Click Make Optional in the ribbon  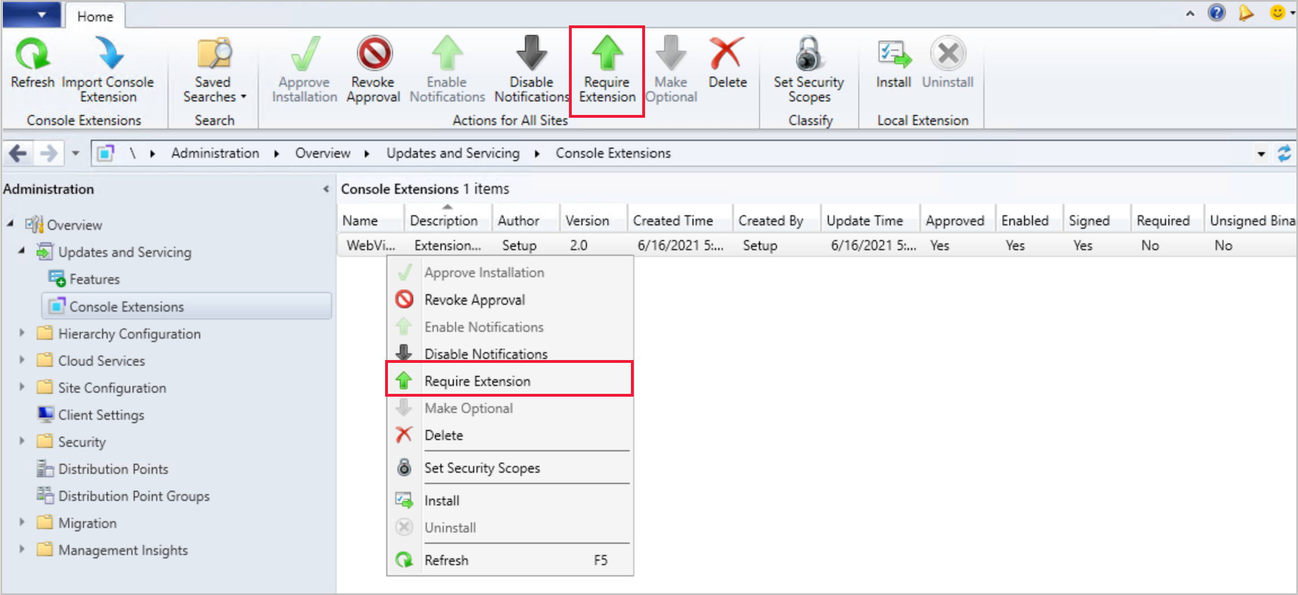[671, 70]
